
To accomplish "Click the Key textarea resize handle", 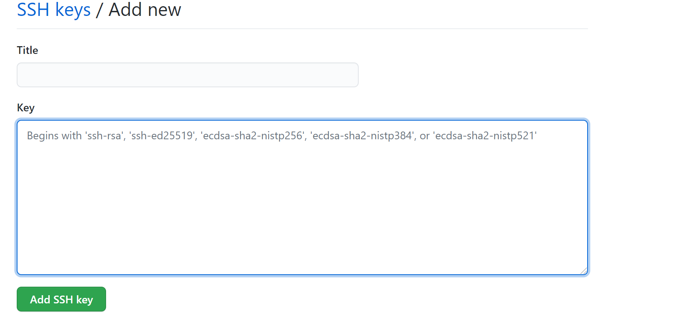I will coord(584,271).
